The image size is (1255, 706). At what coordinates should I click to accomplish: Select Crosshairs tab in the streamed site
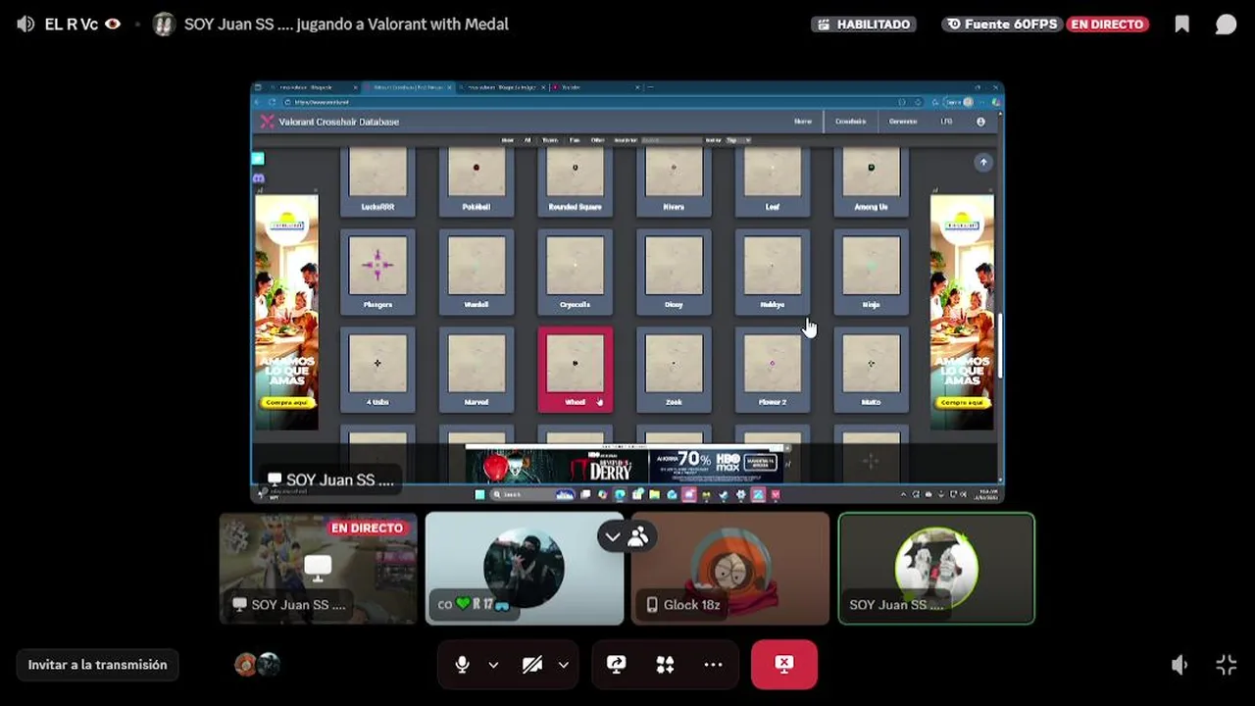pyautogui.click(x=850, y=122)
